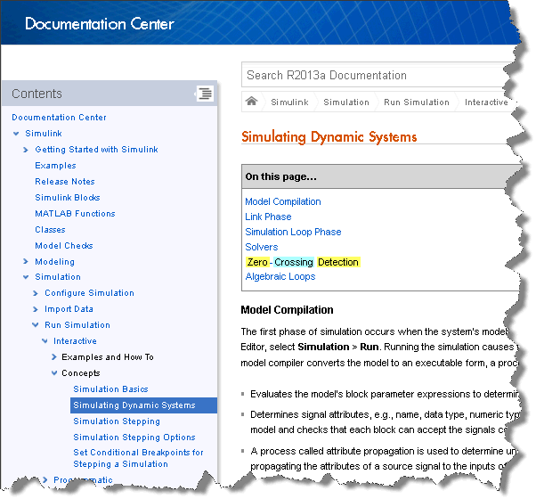Open the Model Compilation link
536x499 pixels.
[x=282, y=201]
